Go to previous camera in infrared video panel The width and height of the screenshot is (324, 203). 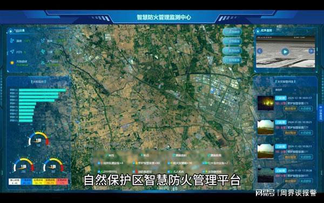coord(260,51)
